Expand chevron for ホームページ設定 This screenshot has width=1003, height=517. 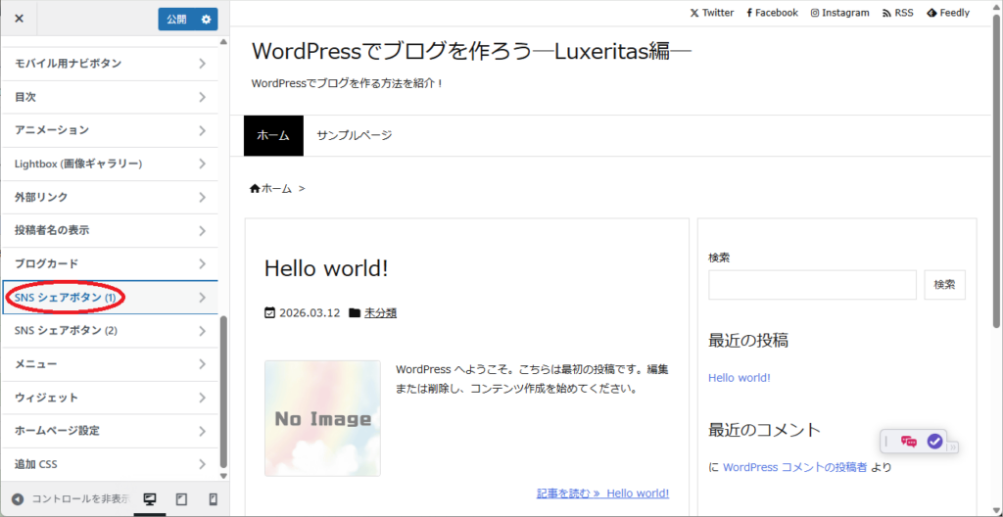tap(202, 431)
